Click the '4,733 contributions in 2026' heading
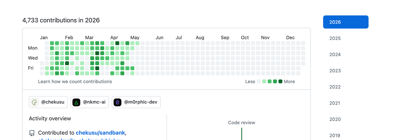The image size is (407, 140). [x=61, y=20]
